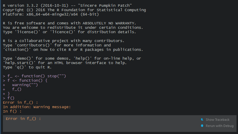Click the R version 3.3.2 line
Image resolution: width=238 pixels, height=134 pixels.
[x=67, y=6]
